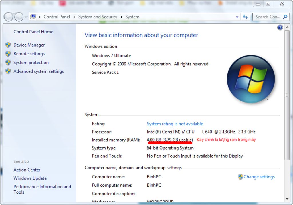The width and height of the screenshot is (293, 205).
Task: Open Remote settings link
Action: coord(29,54)
